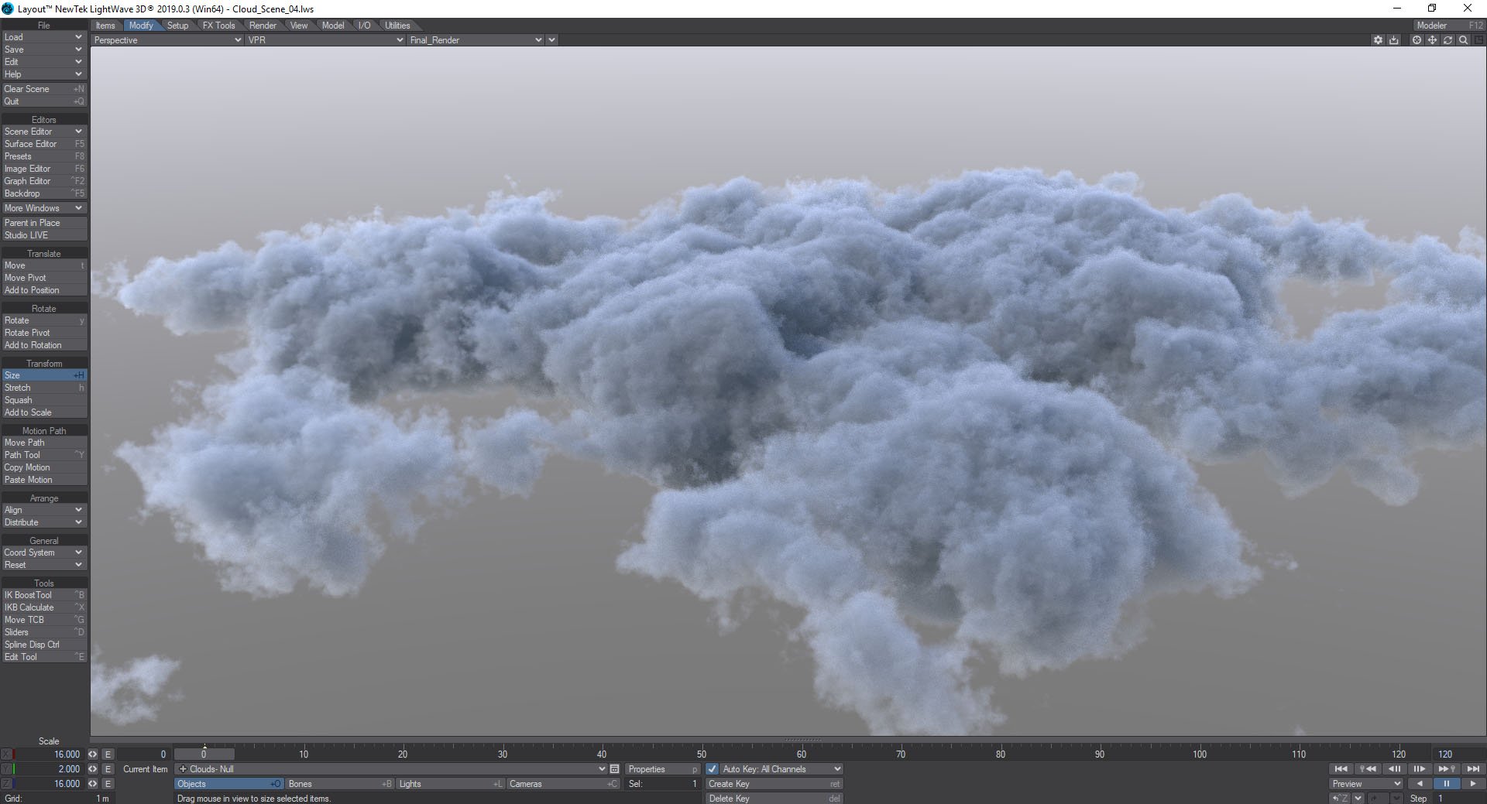Click the viewport center-on-item crosshair icon

coord(1417,40)
